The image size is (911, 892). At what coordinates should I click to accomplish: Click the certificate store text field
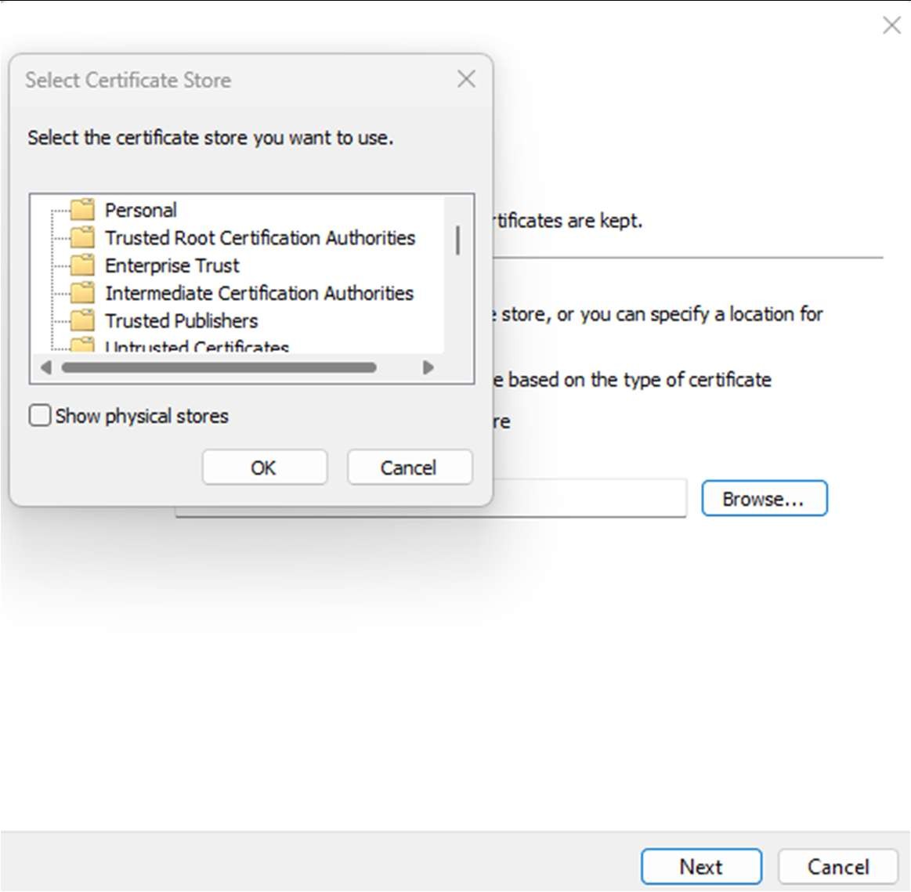589,499
